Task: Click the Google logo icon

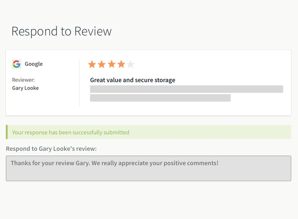Action: 16,64
